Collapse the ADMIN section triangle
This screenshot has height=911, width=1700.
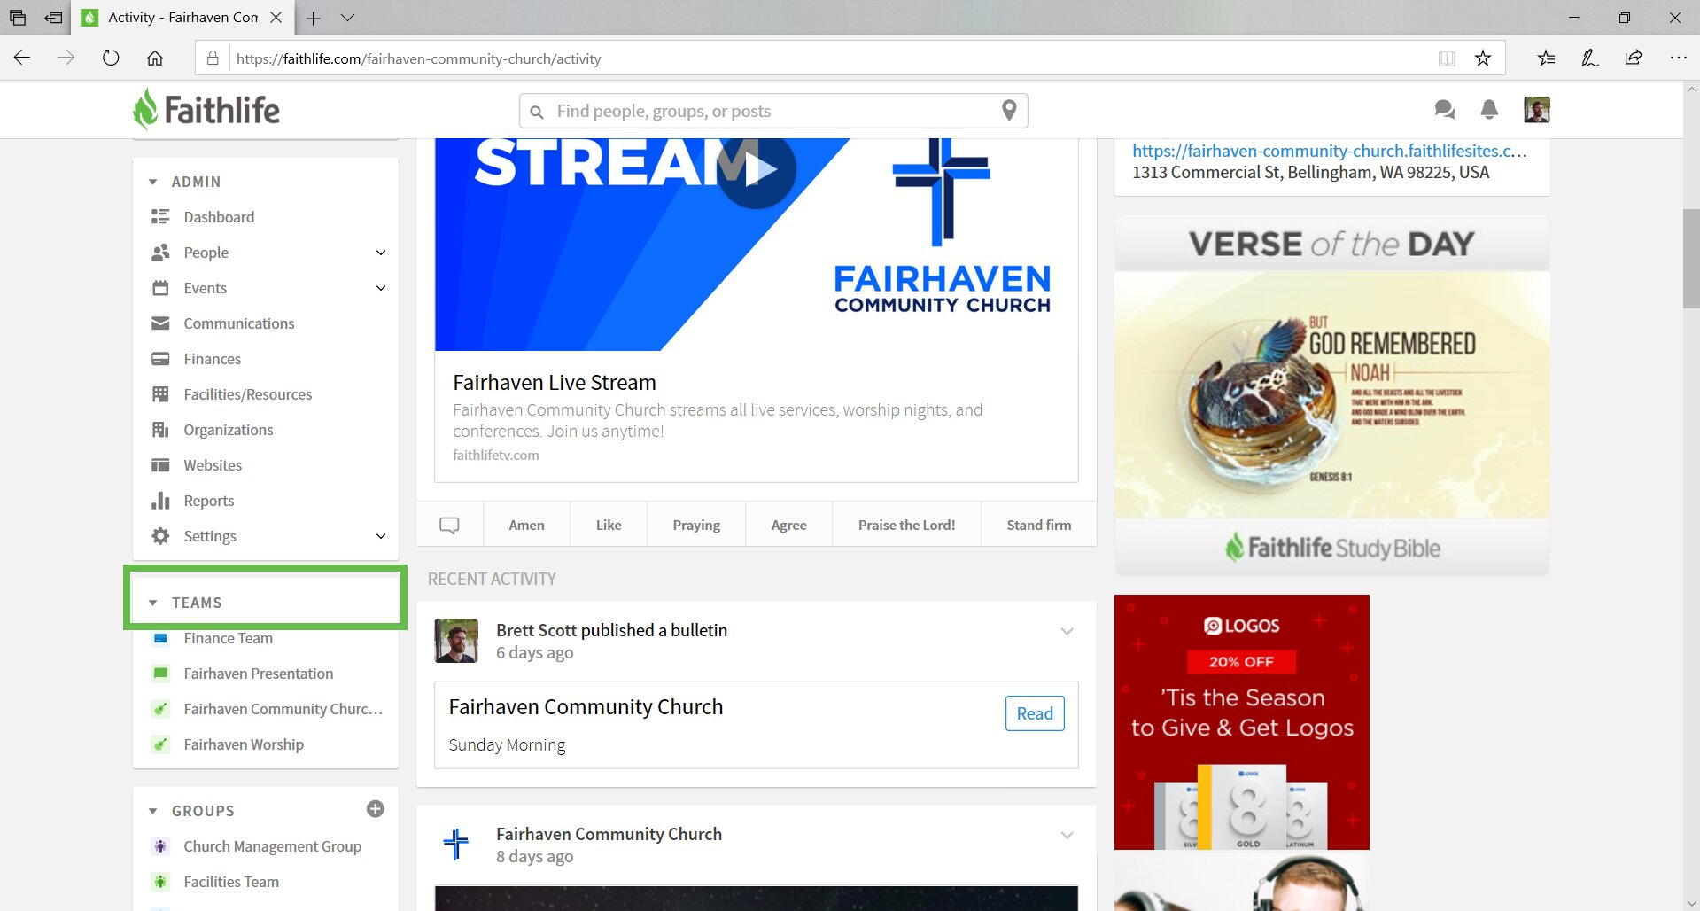pyautogui.click(x=153, y=182)
